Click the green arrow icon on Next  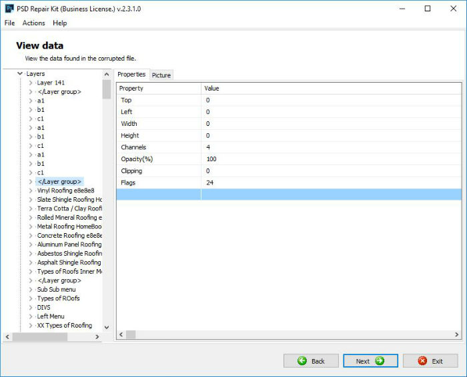point(380,361)
